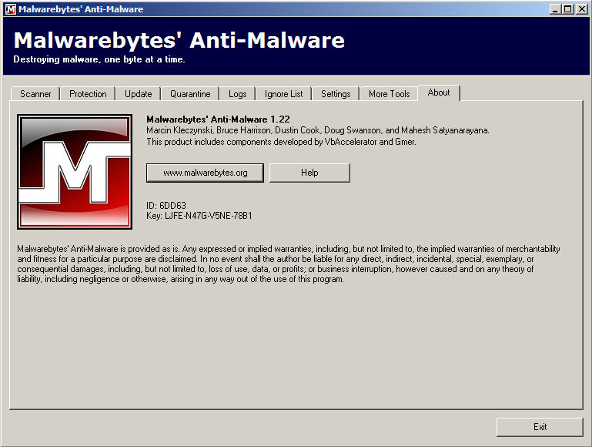The width and height of the screenshot is (592, 447).
Task: Click the 'Destroying malware, one byte at a time' tagline
Action: tap(99, 59)
